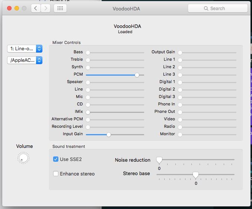Screen dimensions: 252x209
Task: Click the Digital 1 slider knob
Action: tap(180, 82)
